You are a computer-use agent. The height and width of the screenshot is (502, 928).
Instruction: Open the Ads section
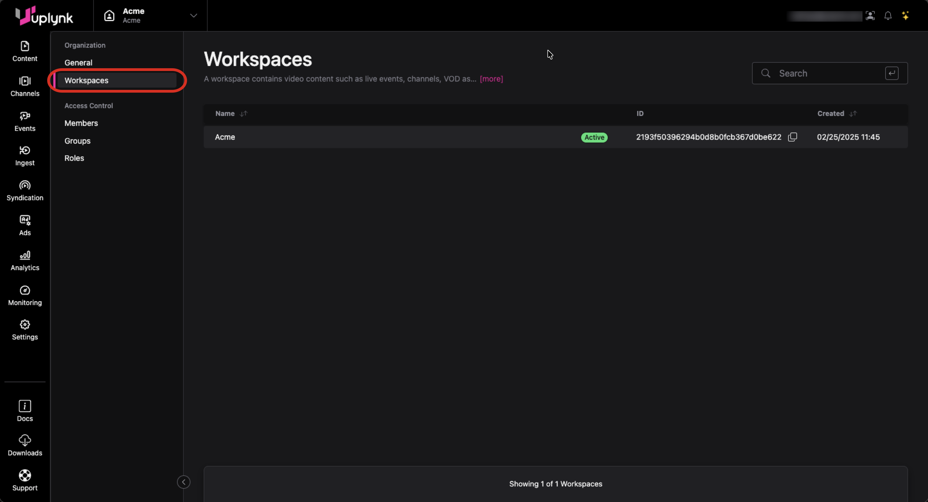coord(24,225)
